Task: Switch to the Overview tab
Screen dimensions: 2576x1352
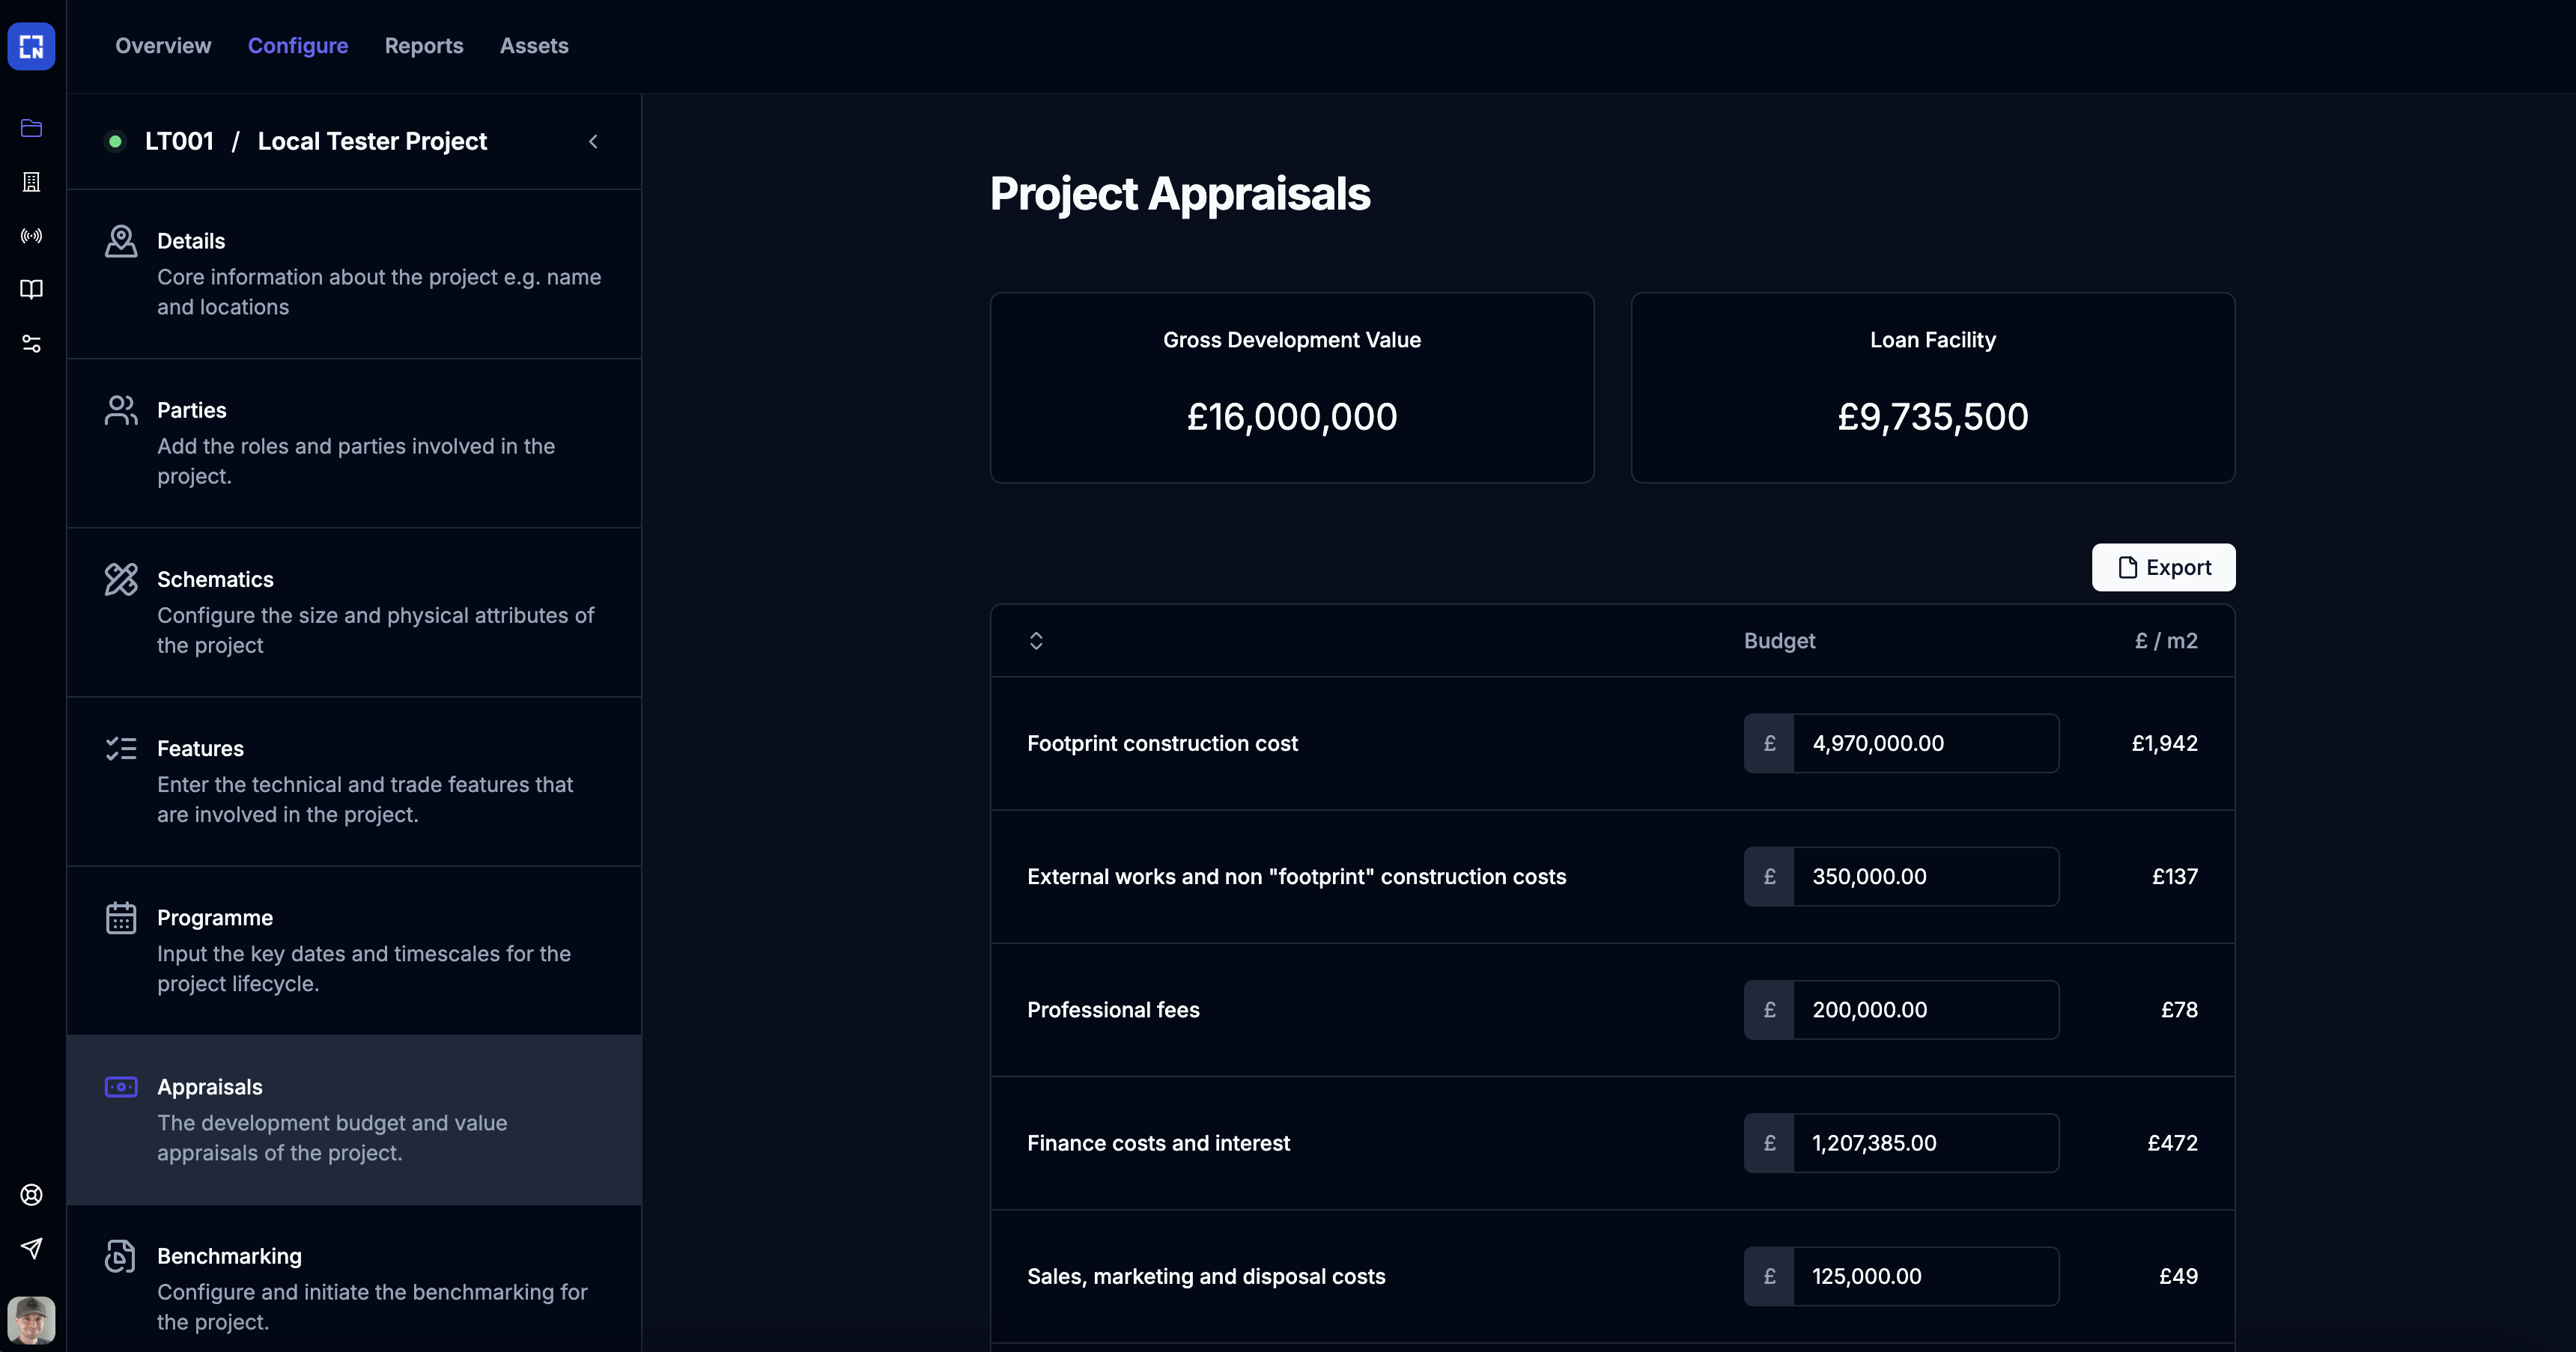Action: [x=163, y=46]
